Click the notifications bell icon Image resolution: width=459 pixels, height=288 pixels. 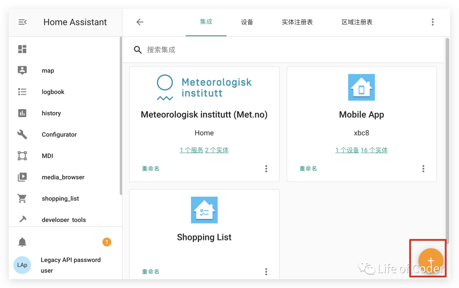pyautogui.click(x=23, y=242)
